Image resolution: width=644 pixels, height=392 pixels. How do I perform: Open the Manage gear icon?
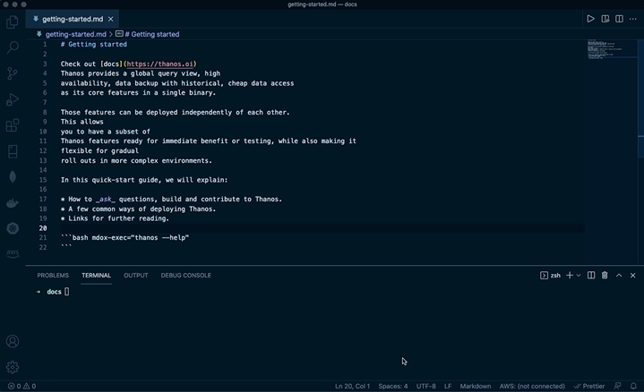pyautogui.click(x=13, y=367)
